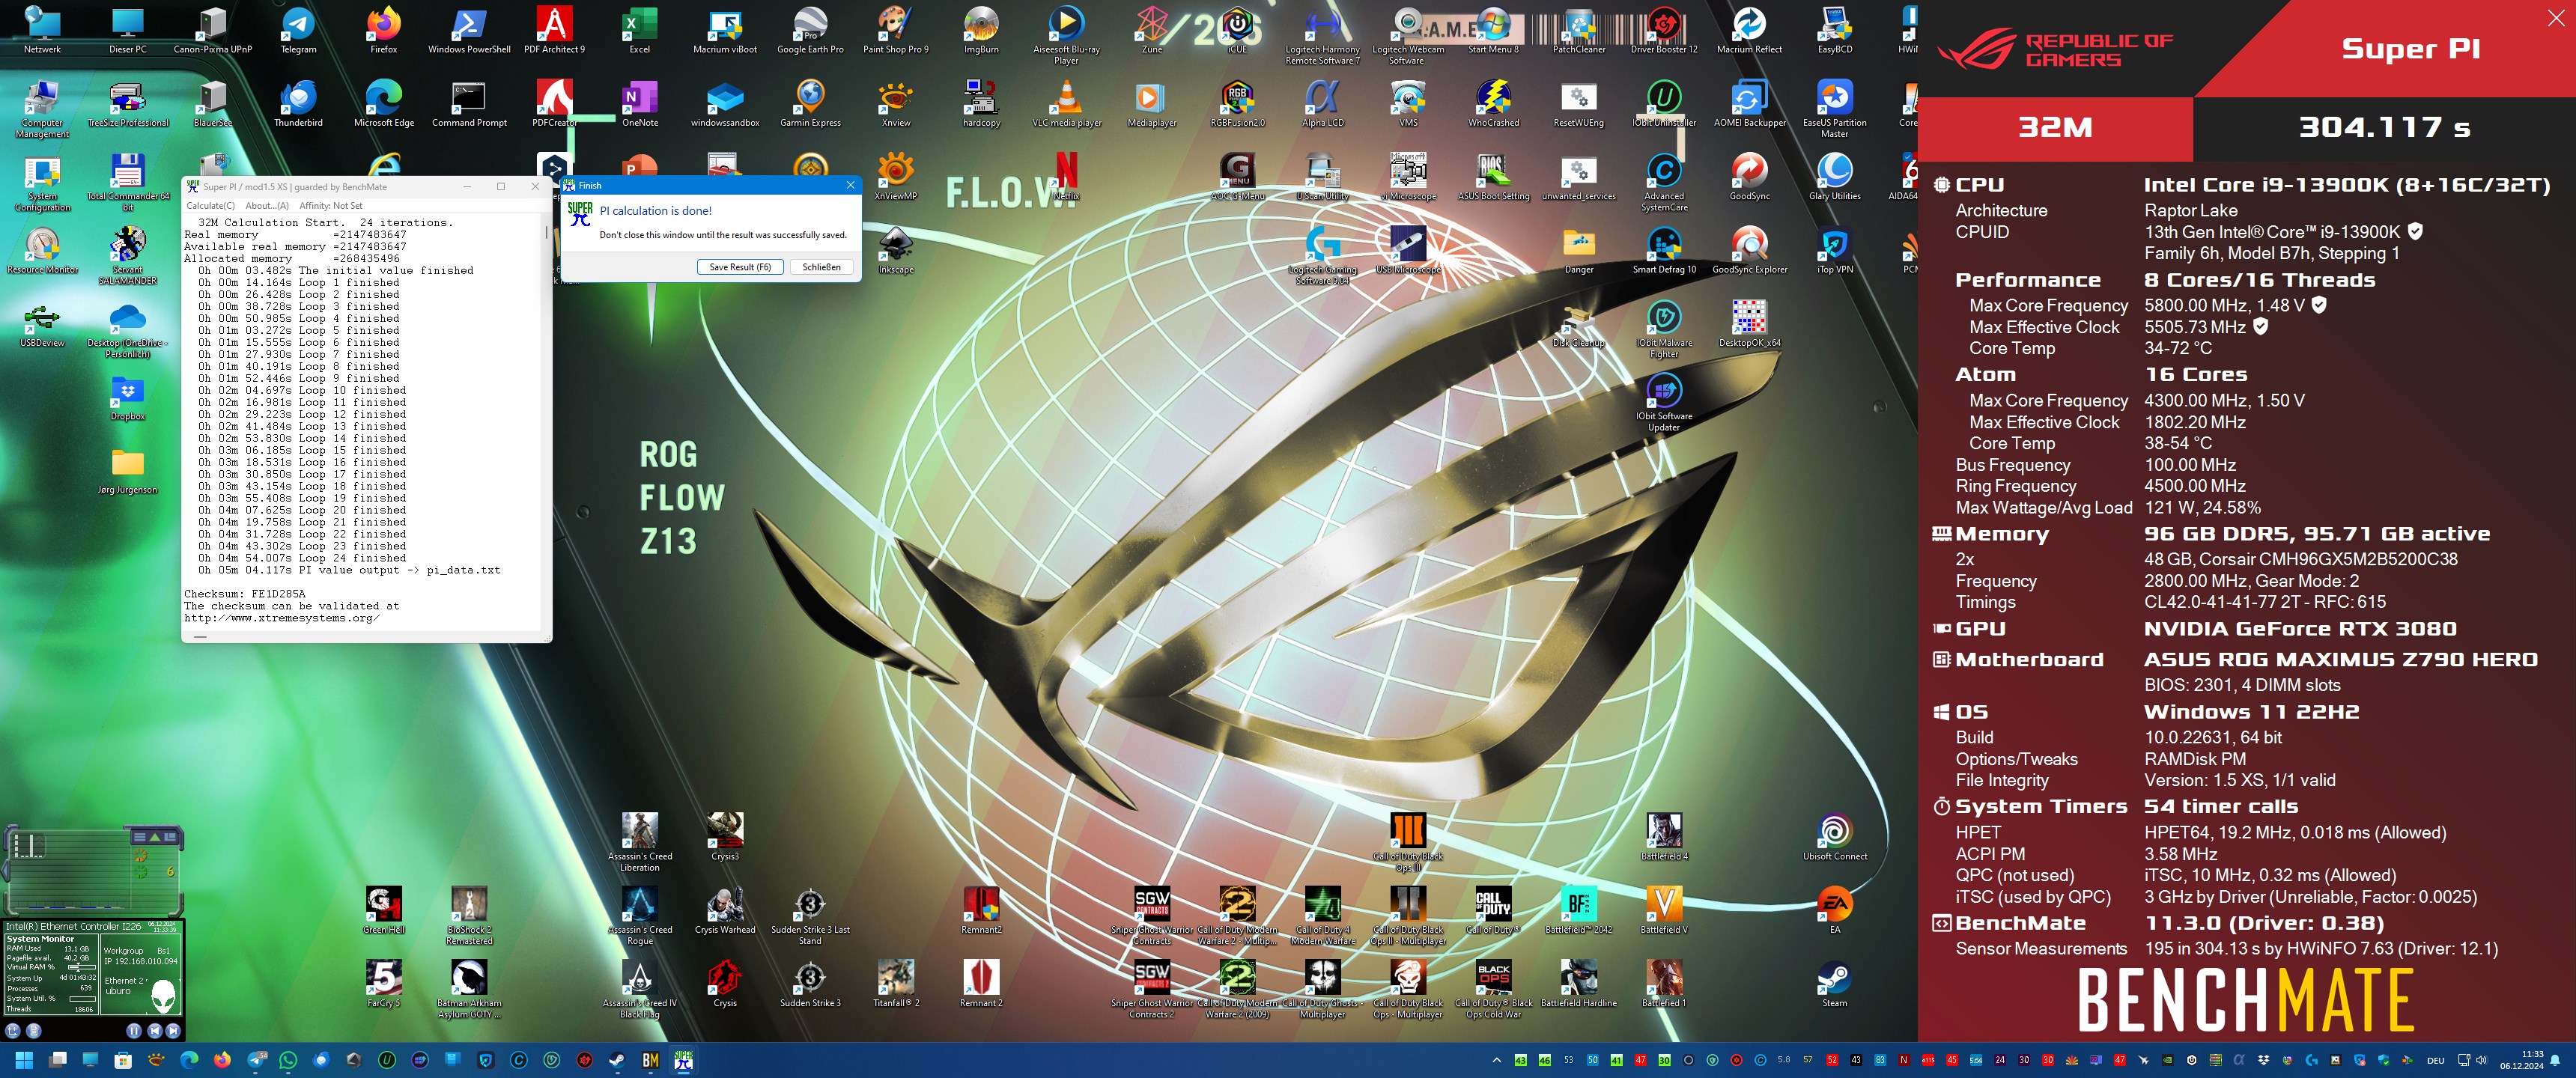Switch to Super PI taskbar button

coord(684,1060)
